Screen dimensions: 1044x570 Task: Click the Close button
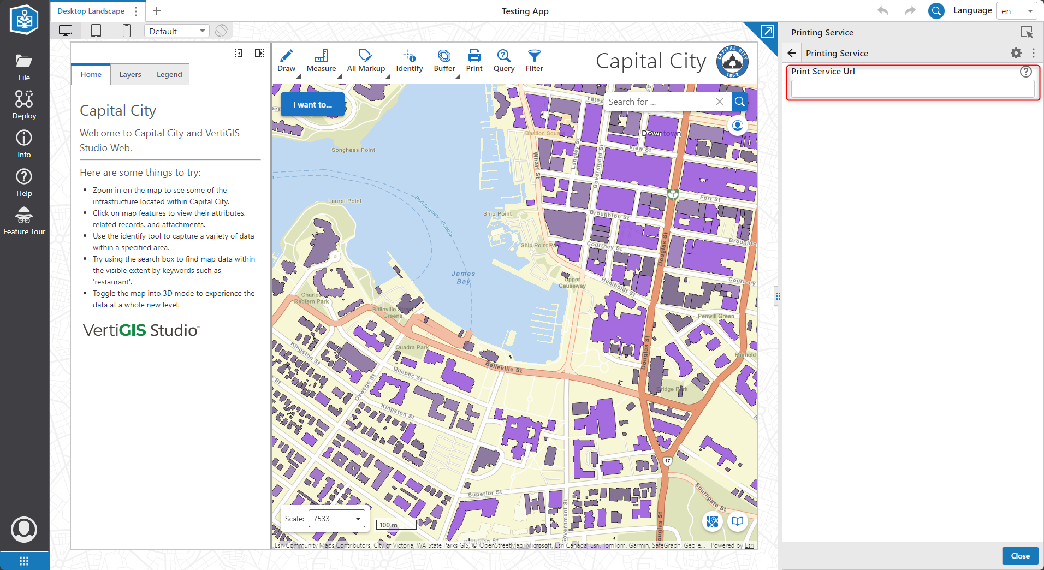pos(1020,555)
